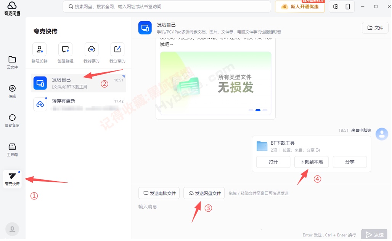Image resolution: width=392 pixels, height=241 pixels.
Task: Click 下载到本地 button
Action: coord(312,162)
